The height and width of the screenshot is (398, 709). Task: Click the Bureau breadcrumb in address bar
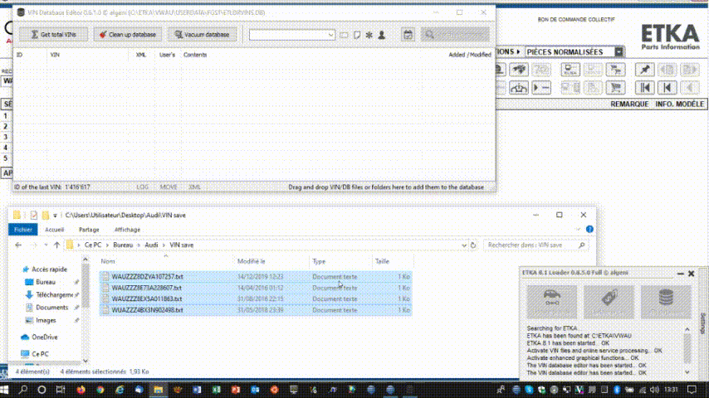pos(123,245)
